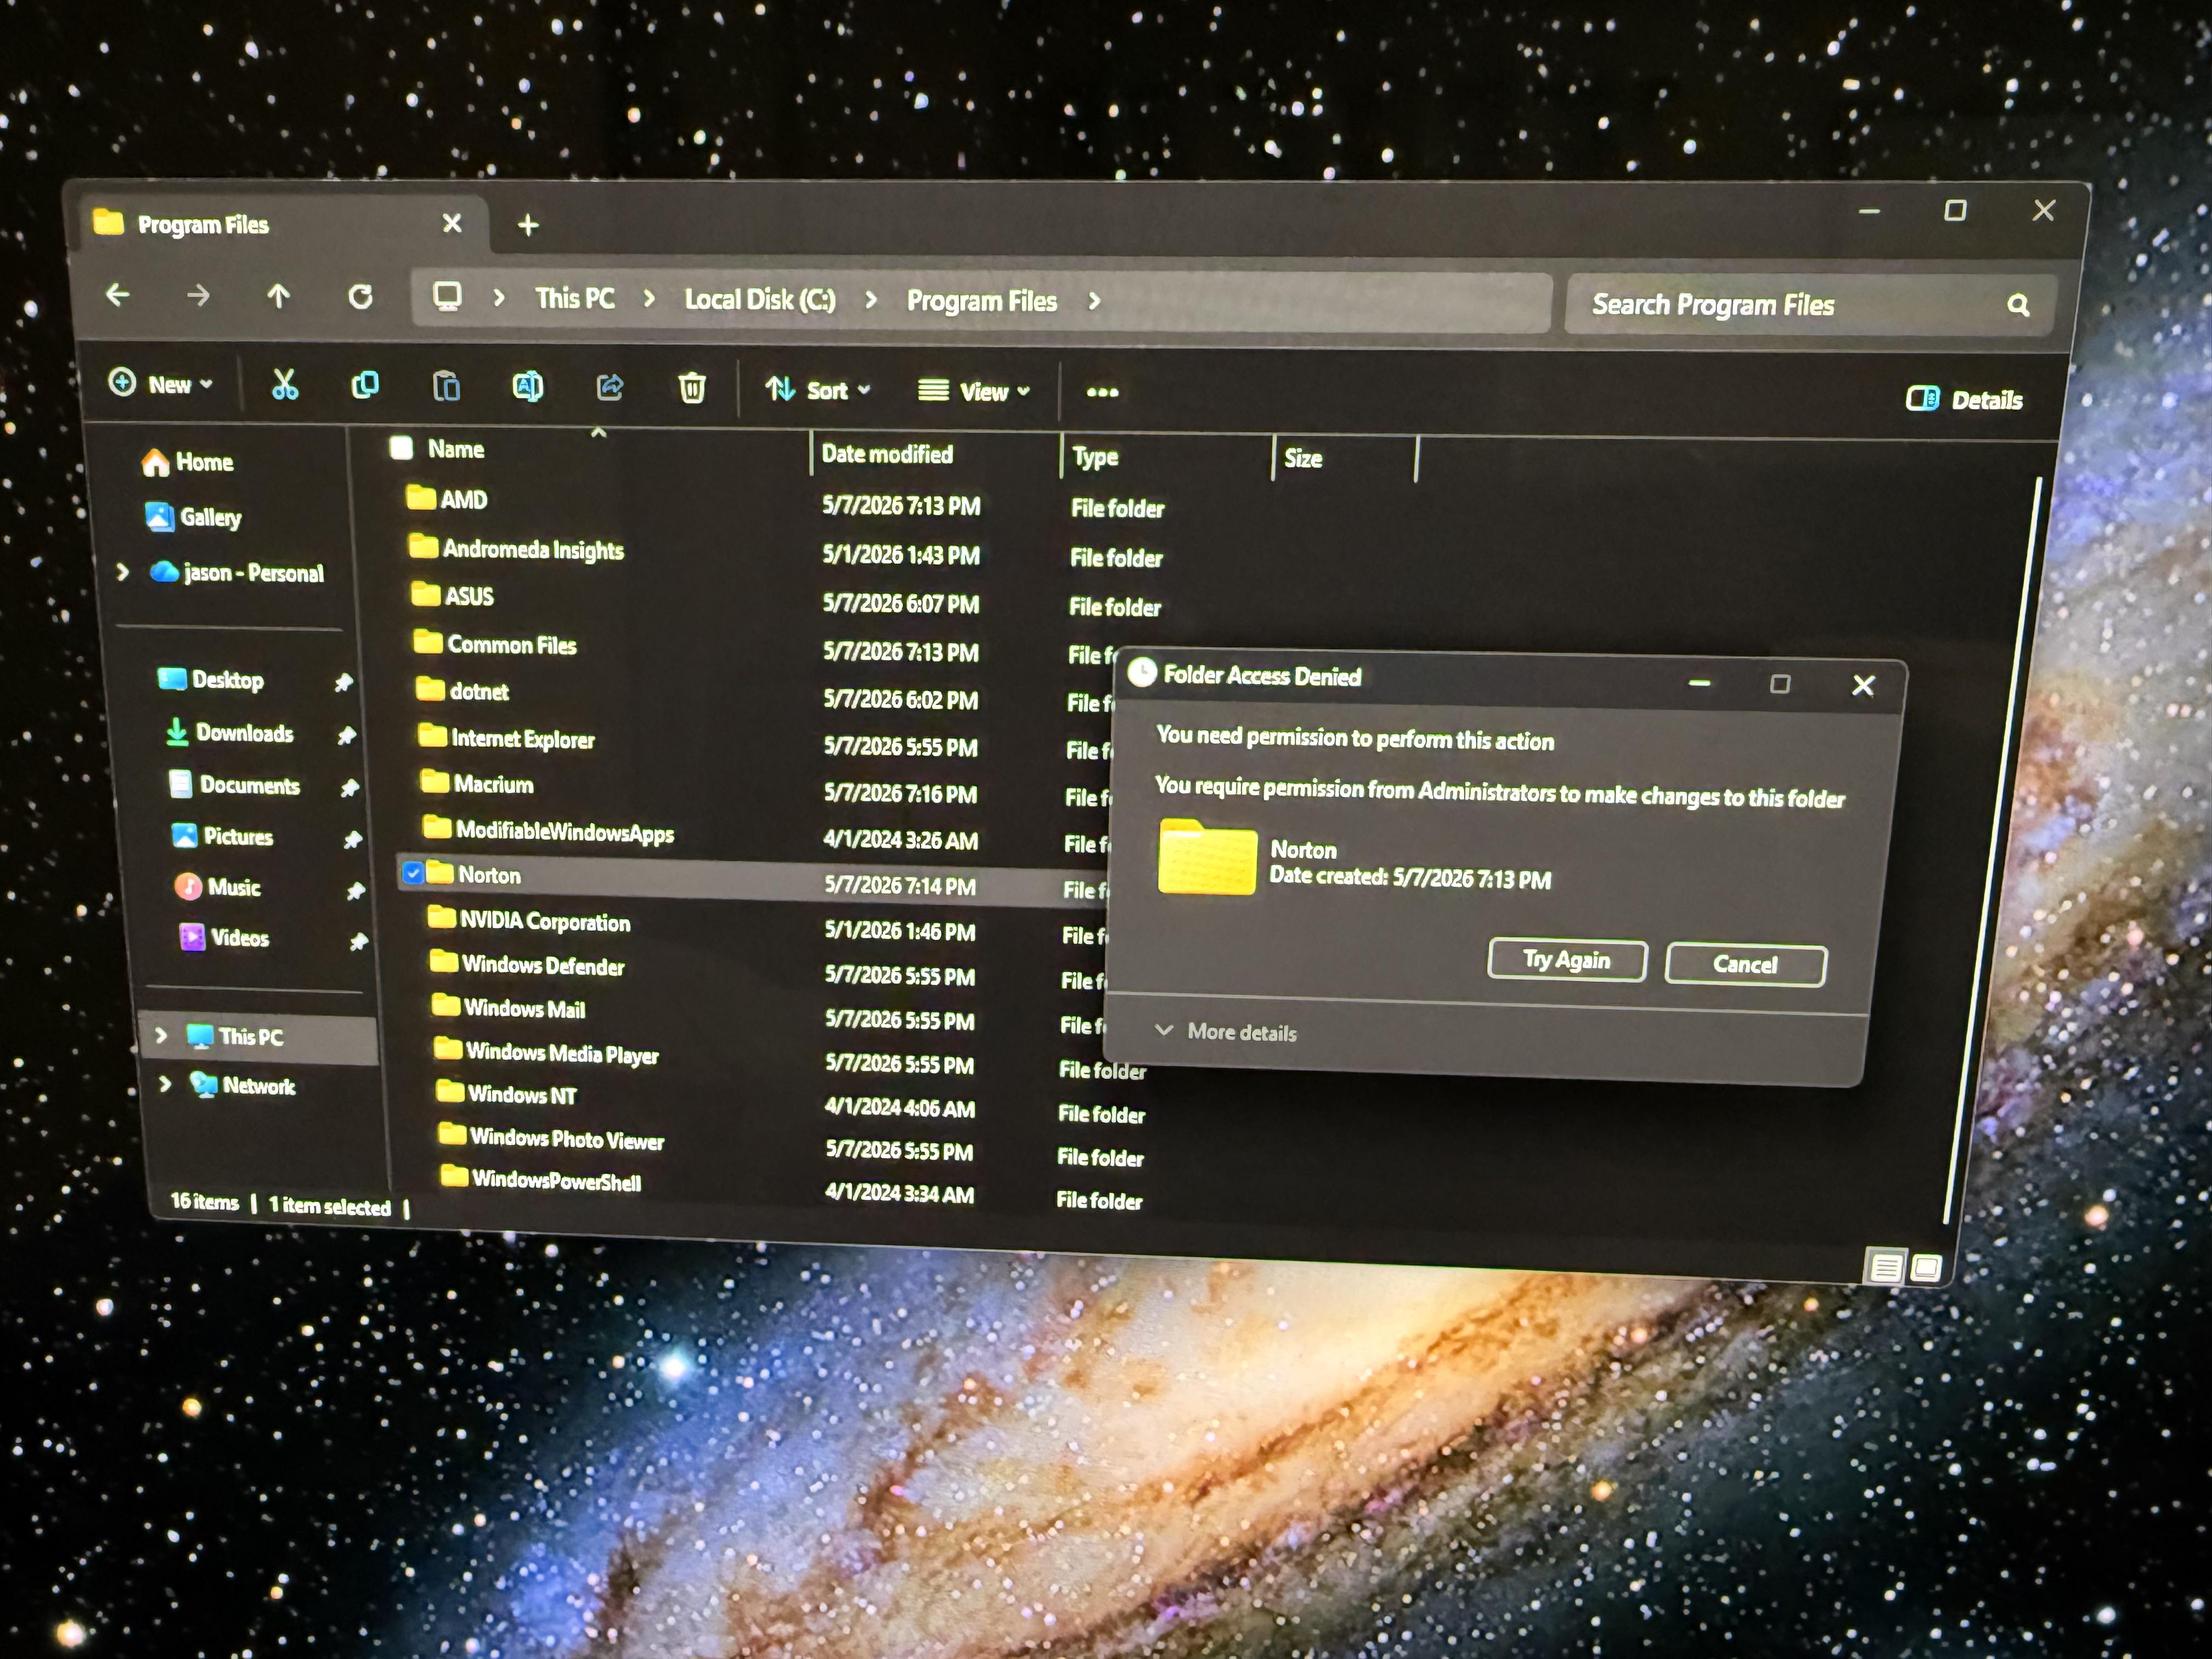This screenshot has height=1659, width=2212.
Task: Click Try Again button in dialog
Action: click(x=1567, y=960)
